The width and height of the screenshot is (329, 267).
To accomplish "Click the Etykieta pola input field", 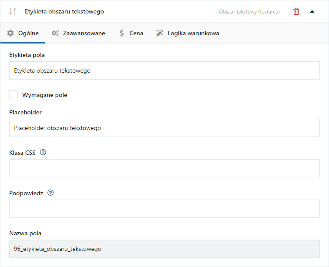I will (164, 70).
